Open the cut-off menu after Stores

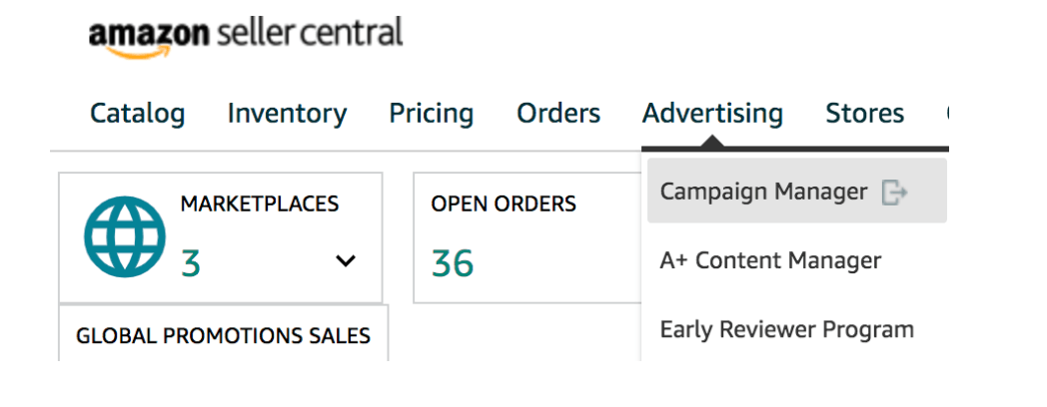947,114
